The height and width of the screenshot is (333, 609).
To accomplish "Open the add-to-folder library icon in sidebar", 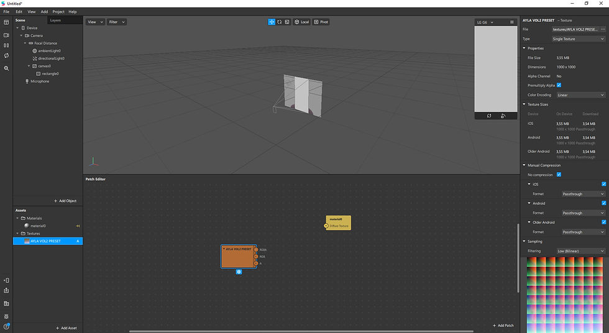I will tap(6, 304).
